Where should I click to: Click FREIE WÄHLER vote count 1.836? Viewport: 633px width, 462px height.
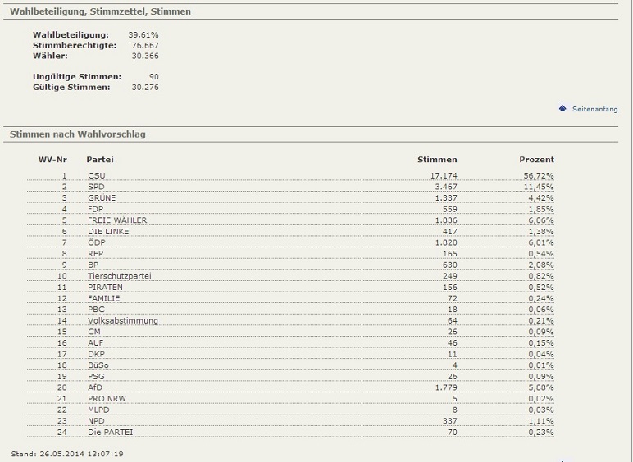(446, 220)
